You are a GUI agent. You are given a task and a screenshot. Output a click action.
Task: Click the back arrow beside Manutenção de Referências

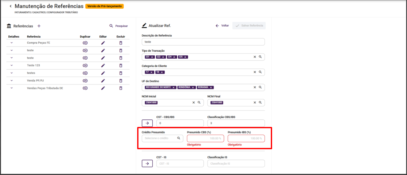click(x=10, y=6)
